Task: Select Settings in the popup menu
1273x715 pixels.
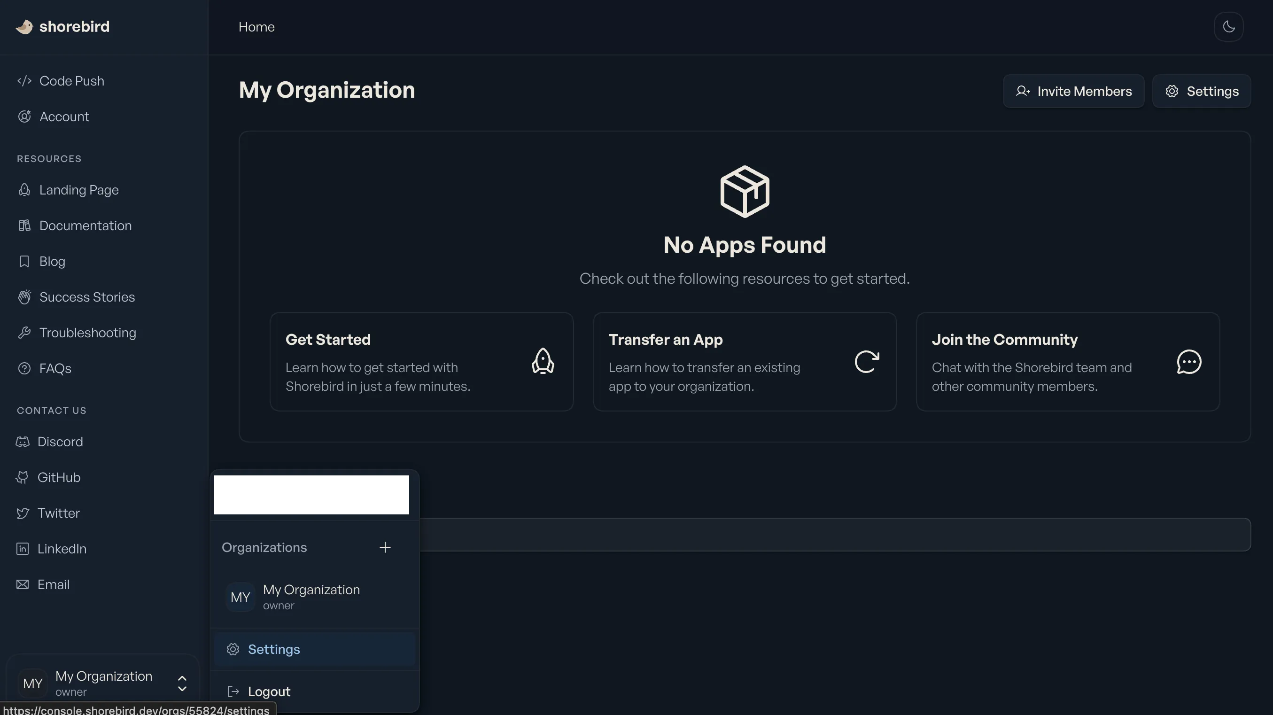Action: 314,649
